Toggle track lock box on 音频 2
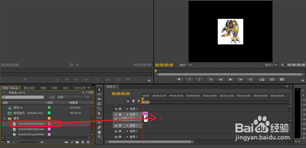The height and width of the screenshot is (148, 306). coord(124,131)
